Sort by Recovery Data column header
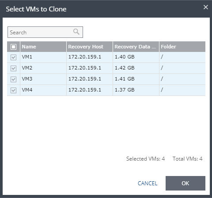 click(136, 47)
